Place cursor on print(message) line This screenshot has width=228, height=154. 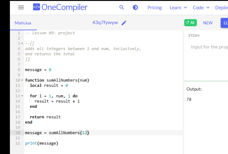[42, 143]
